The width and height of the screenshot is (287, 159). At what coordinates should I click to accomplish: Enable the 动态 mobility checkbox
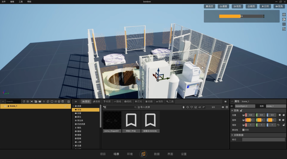coord(243,130)
